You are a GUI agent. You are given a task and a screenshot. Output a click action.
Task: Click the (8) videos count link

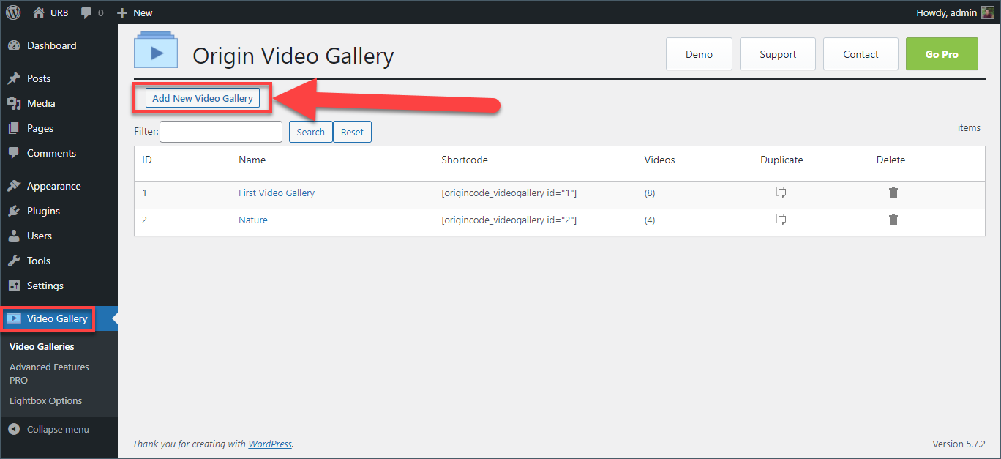pos(650,193)
